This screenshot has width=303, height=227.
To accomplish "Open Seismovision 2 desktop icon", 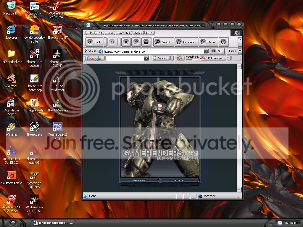I will pyautogui.click(x=12, y=178).
